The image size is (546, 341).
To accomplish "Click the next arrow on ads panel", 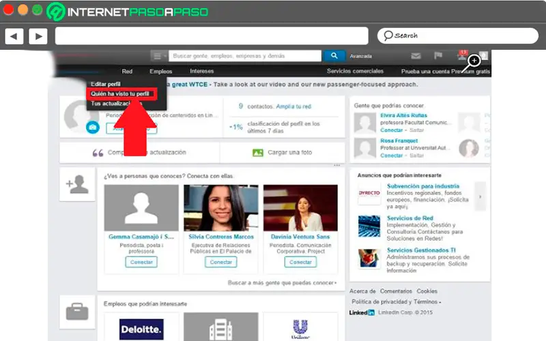I will pyautogui.click(x=480, y=196).
